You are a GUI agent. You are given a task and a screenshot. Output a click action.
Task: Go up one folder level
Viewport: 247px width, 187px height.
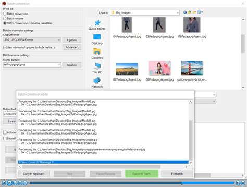click(x=190, y=12)
